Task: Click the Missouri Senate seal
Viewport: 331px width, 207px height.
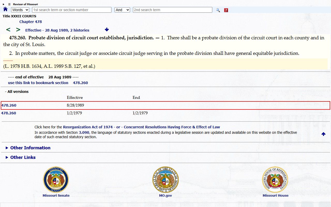Action: (56, 180)
